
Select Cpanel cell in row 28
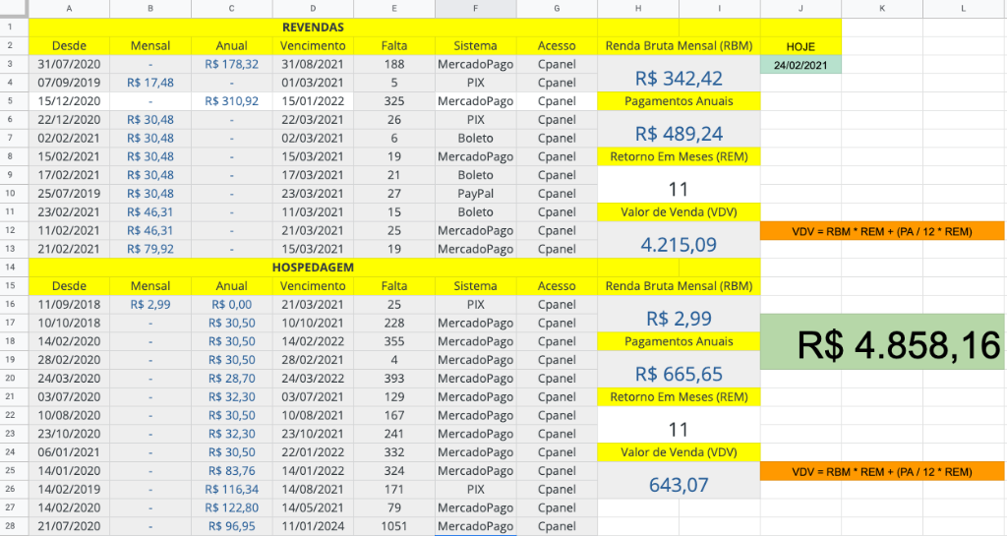(557, 526)
